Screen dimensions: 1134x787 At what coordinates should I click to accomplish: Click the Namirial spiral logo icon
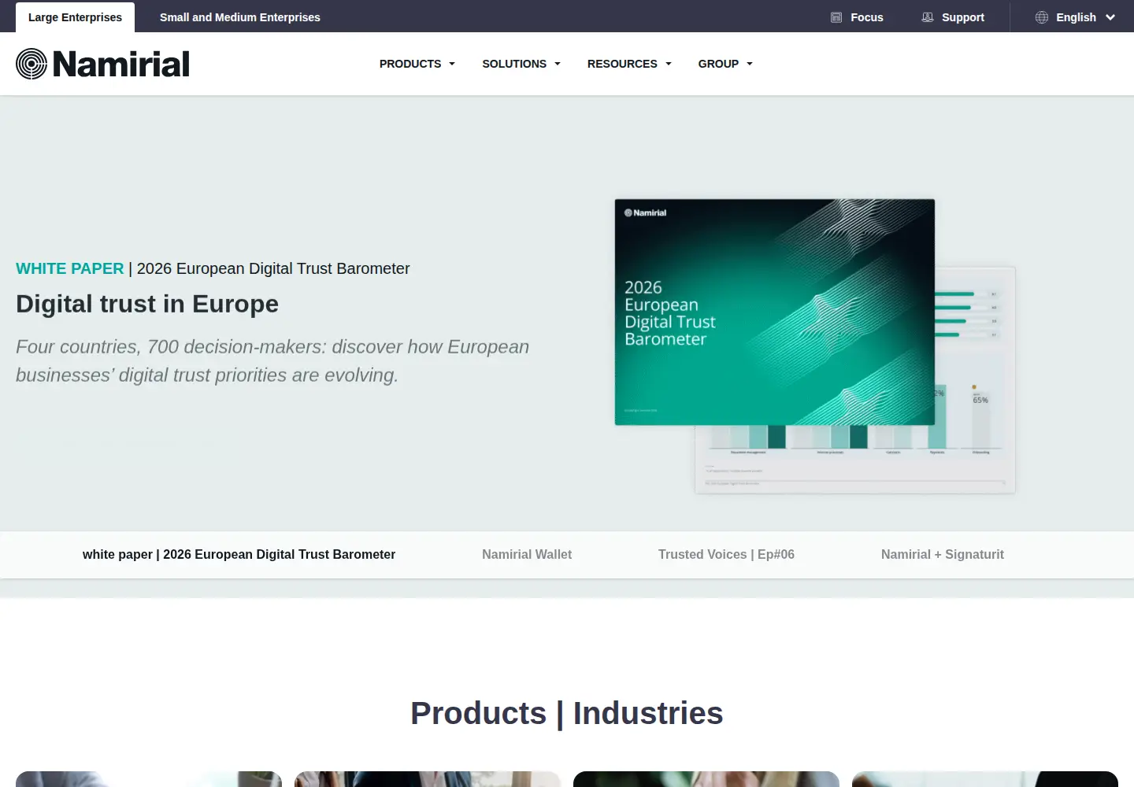tap(31, 64)
